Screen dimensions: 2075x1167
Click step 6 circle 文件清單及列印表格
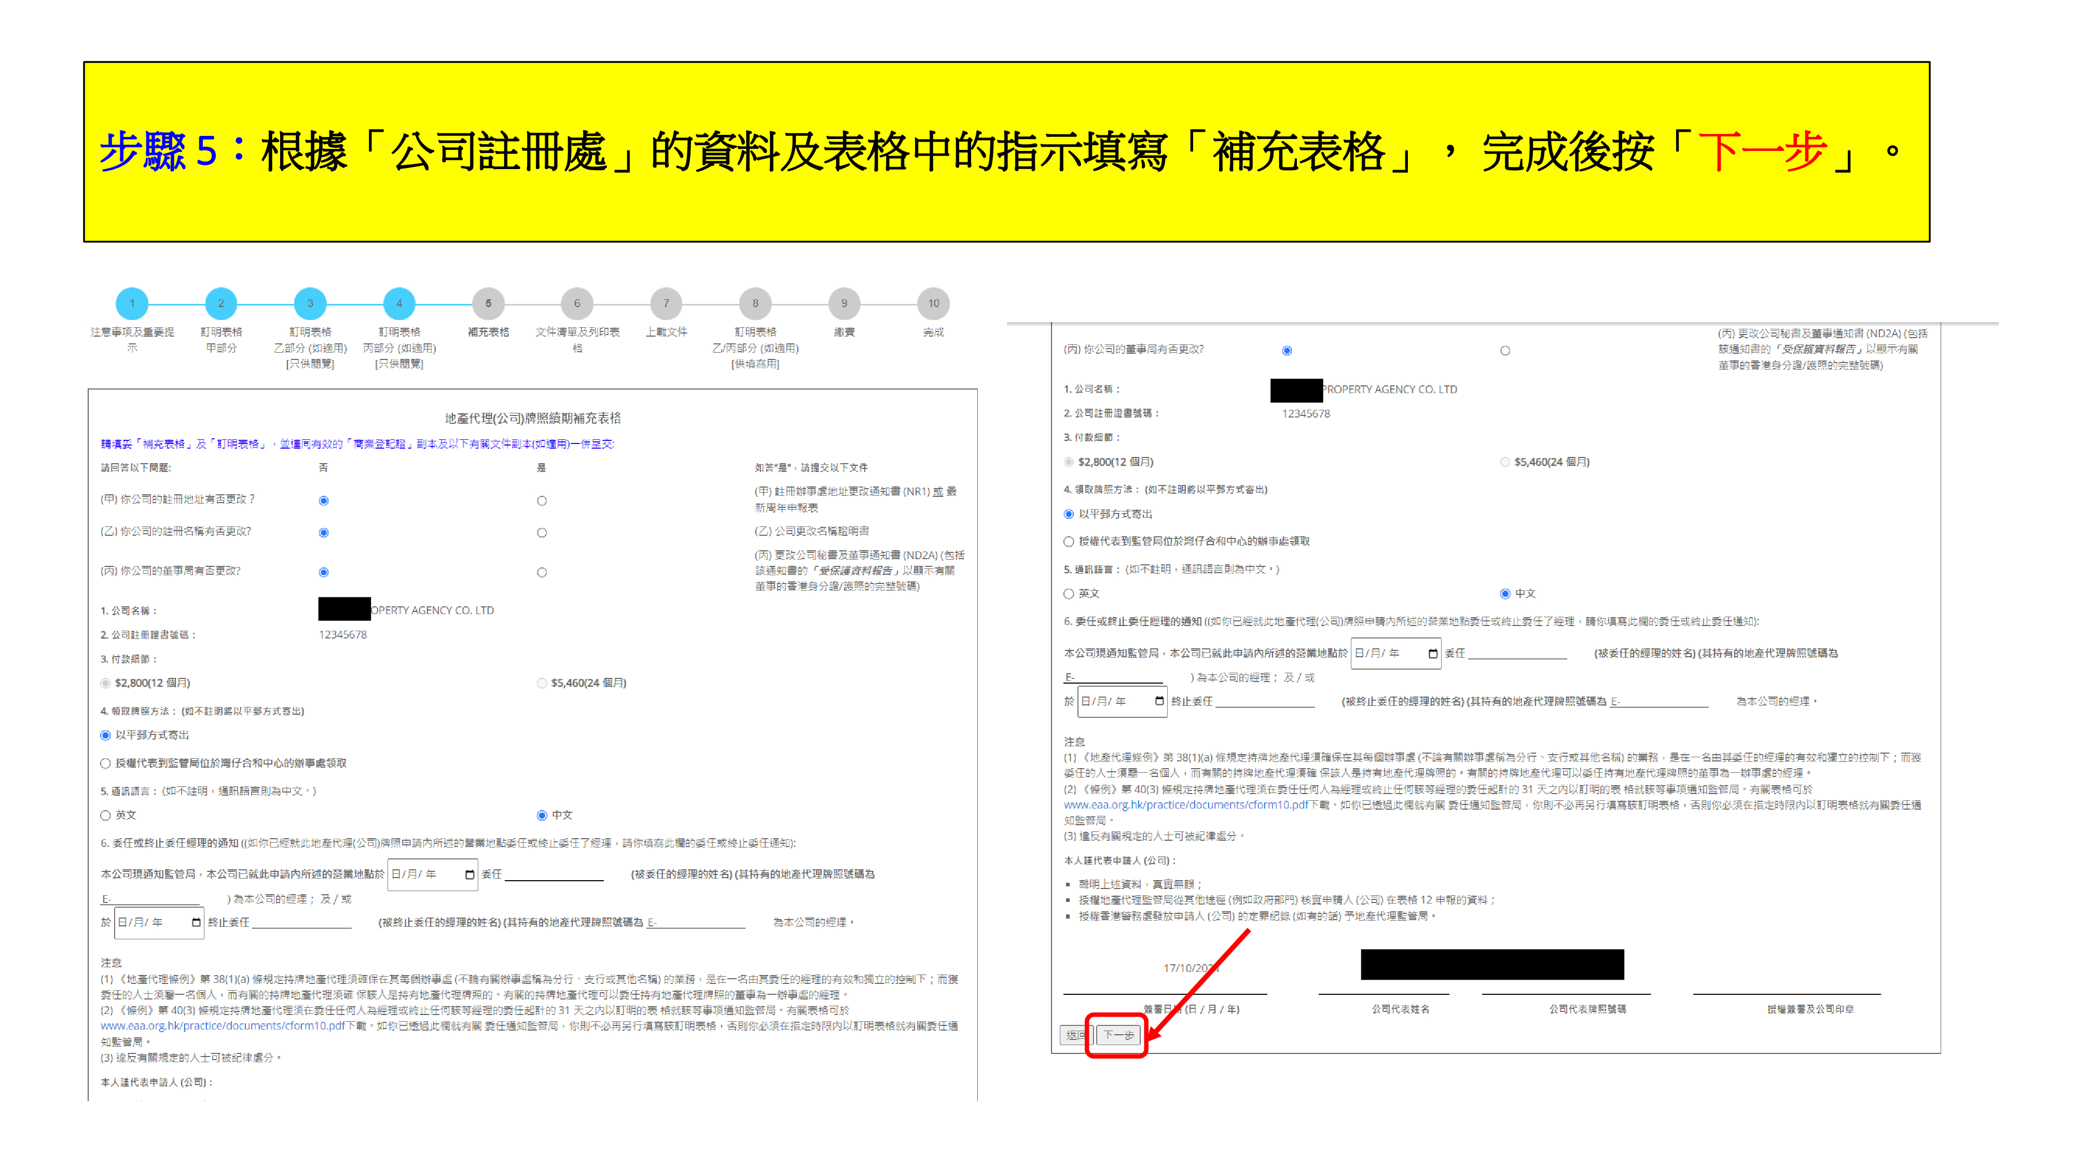coord(577,303)
